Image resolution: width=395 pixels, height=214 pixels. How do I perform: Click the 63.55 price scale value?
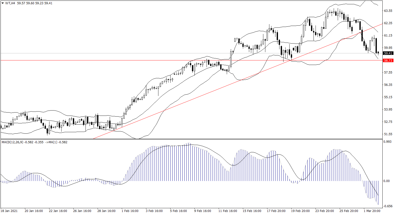(x=388, y=11)
